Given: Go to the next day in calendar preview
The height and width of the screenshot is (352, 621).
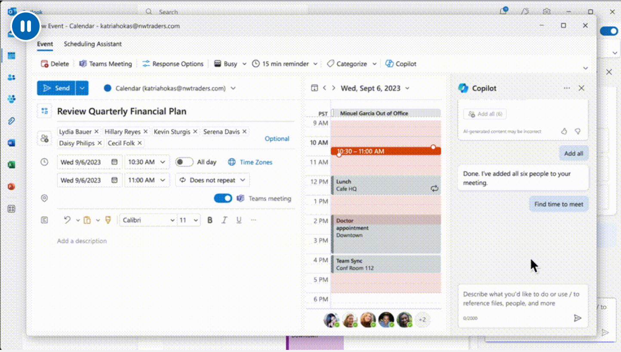Looking at the screenshot, I should click(x=333, y=88).
